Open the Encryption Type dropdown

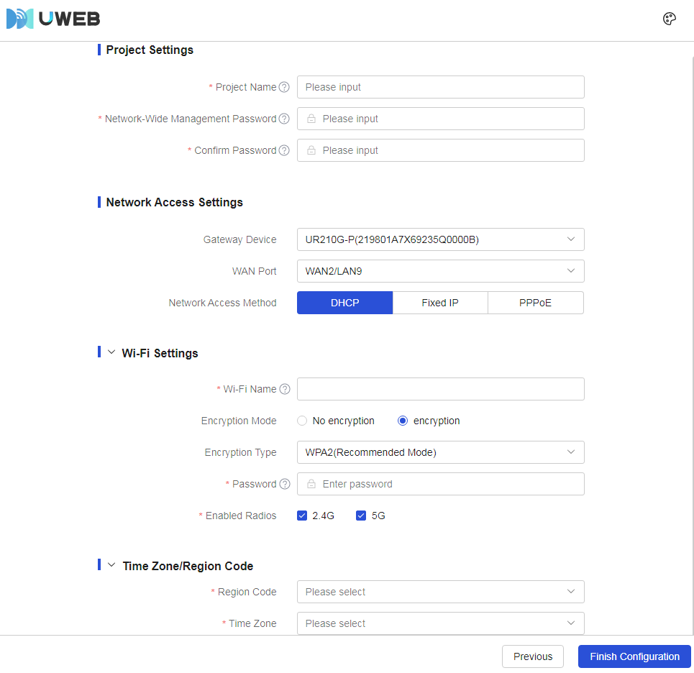point(440,452)
